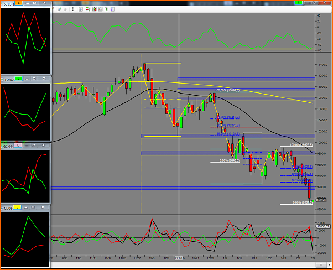This screenshot has height=270, width=333.
Task: Click the 100.00% (9923.5) Fibonacci label
Action: click(301, 145)
